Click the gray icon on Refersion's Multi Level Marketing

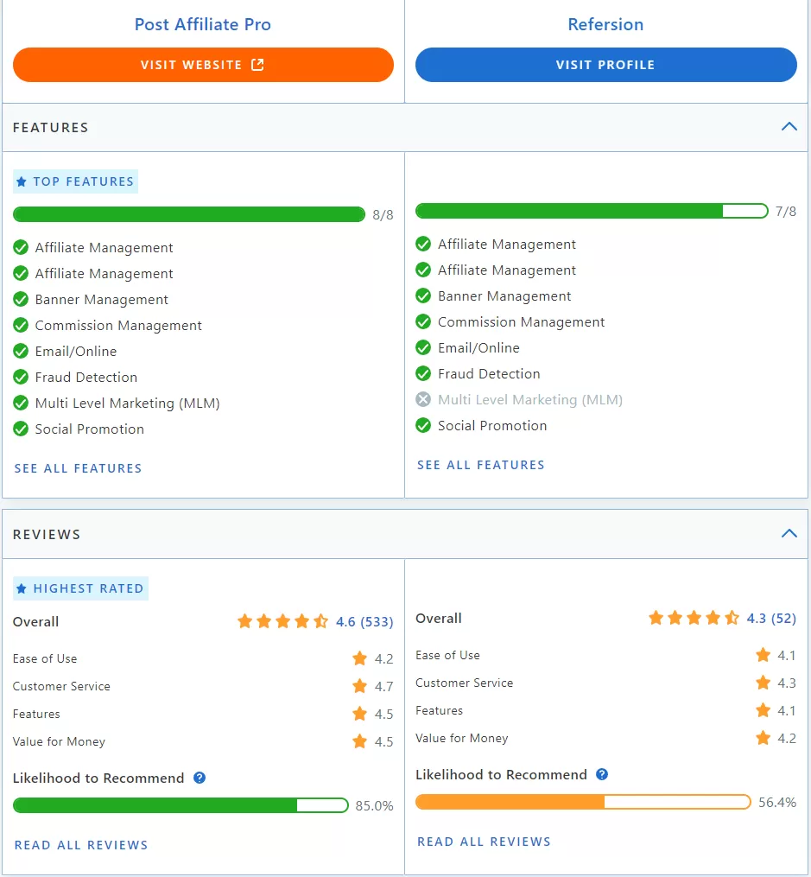click(423, 399)
